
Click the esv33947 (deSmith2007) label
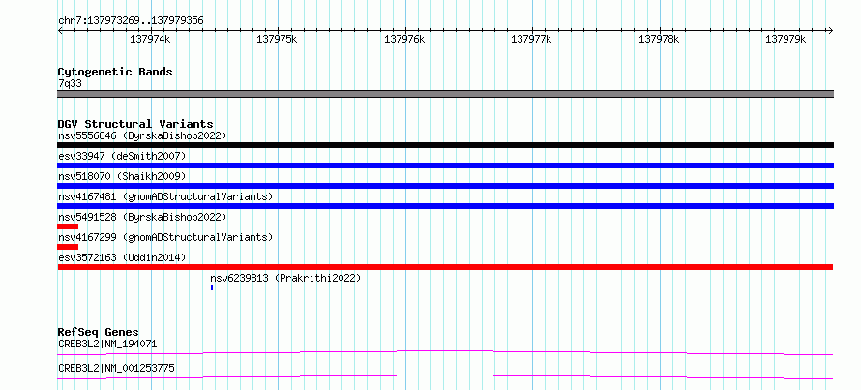(122, 156)
